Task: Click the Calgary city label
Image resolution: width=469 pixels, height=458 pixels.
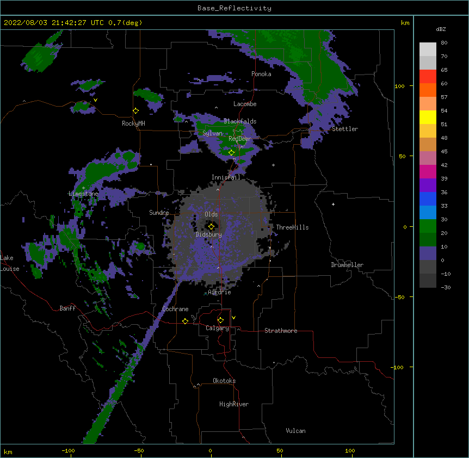Action: (217, 328)
